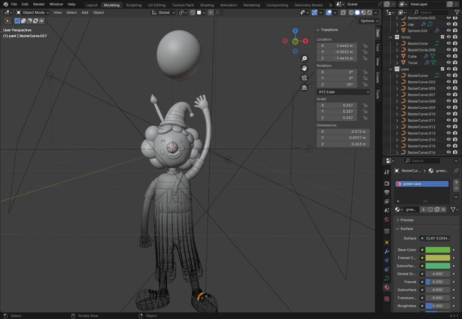Open the Render properties panel icon
The width and height of the screenshot is (462, 319).
point(387,184)
